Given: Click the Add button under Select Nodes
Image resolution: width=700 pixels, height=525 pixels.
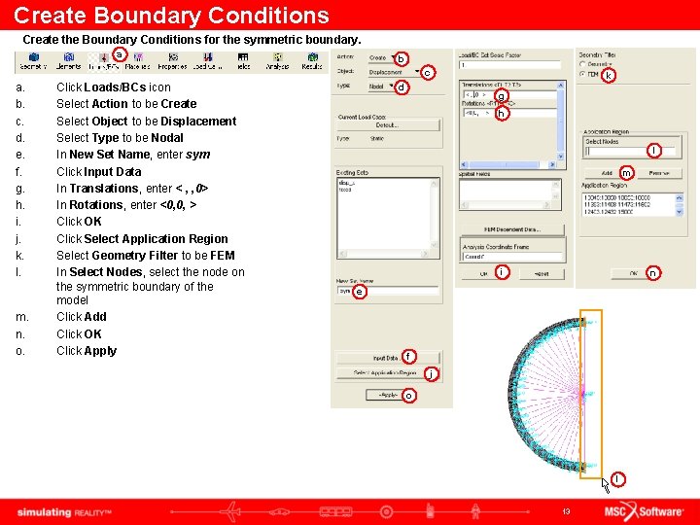Looking at the screenshot, I should tap(607, 173).
